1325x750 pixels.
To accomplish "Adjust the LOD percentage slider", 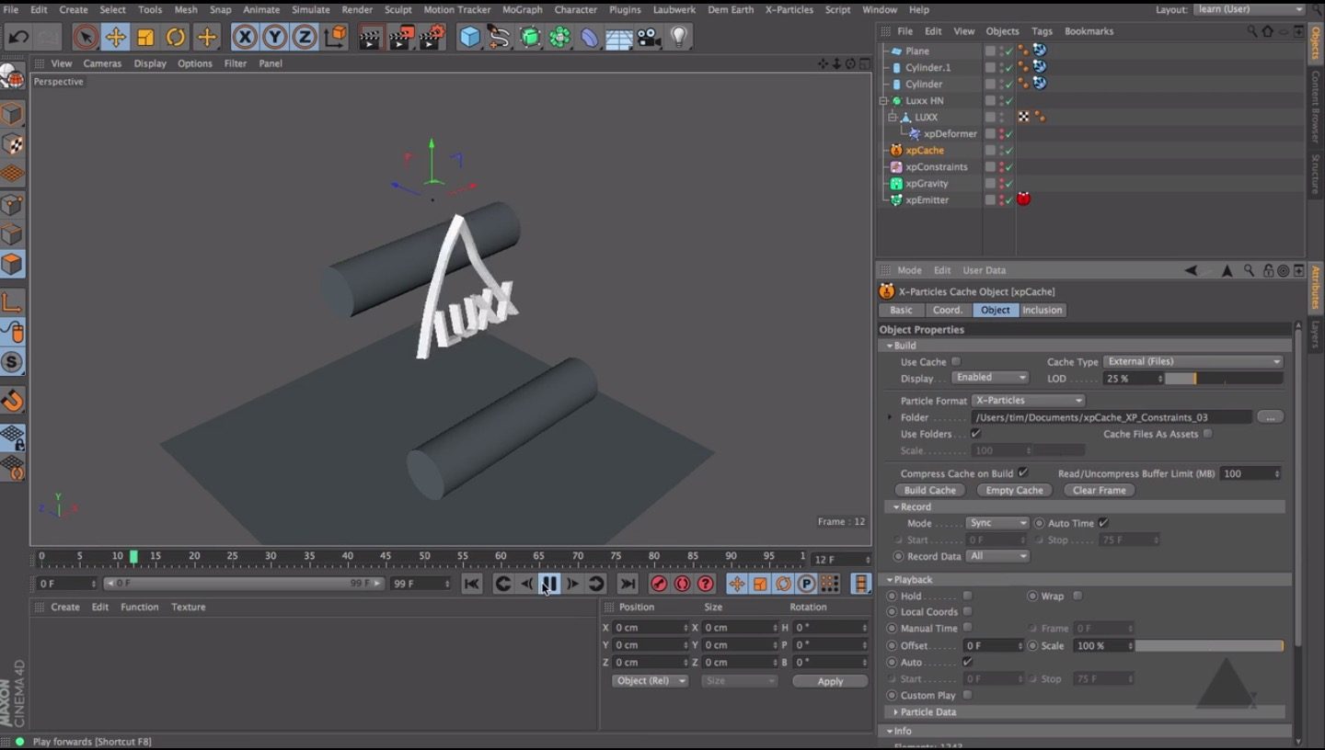I will pos(1224,379).
